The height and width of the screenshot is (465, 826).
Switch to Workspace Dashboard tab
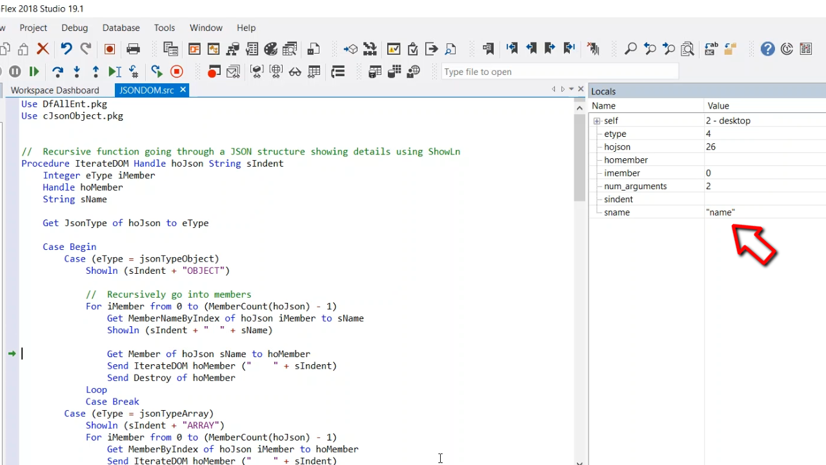[x=55, y=90]
